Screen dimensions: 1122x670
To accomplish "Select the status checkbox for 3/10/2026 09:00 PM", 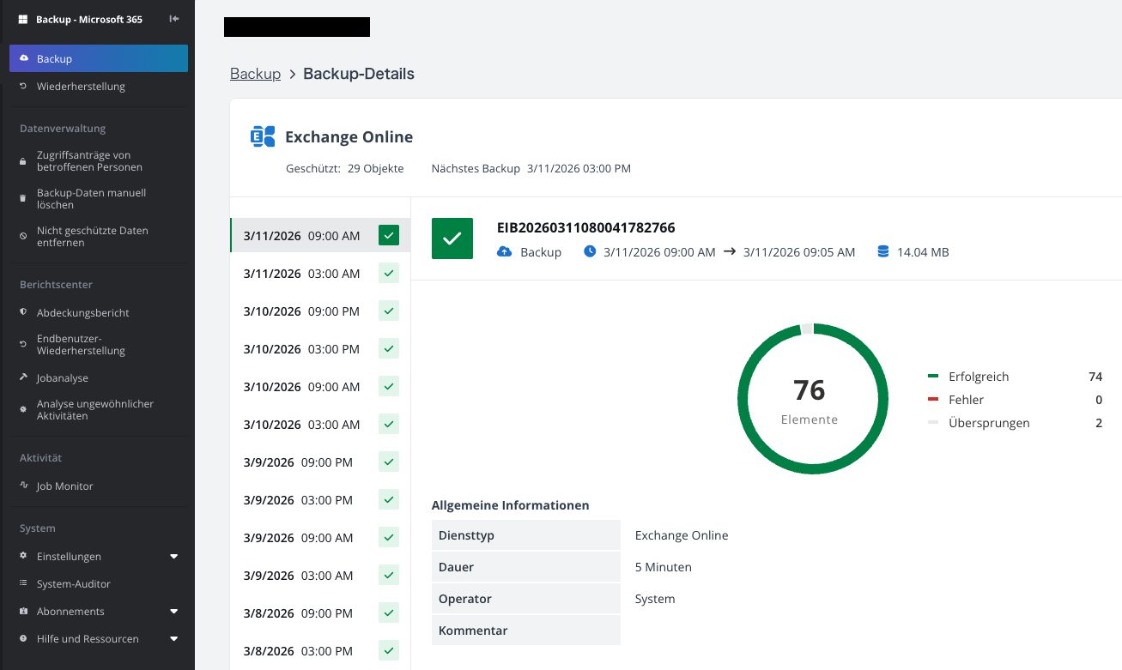I will (x=389, y=311).
